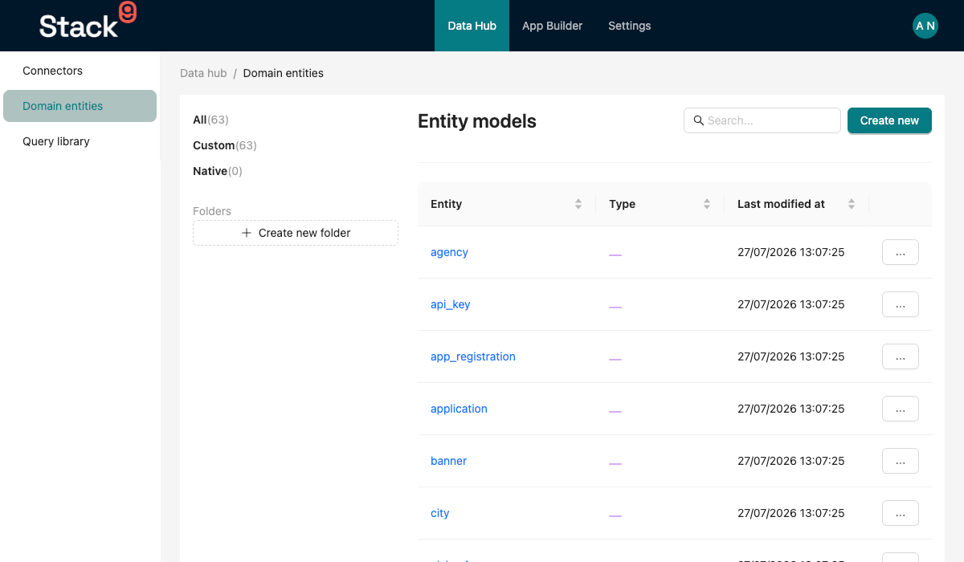Click the Entity column header

(507, 204)
